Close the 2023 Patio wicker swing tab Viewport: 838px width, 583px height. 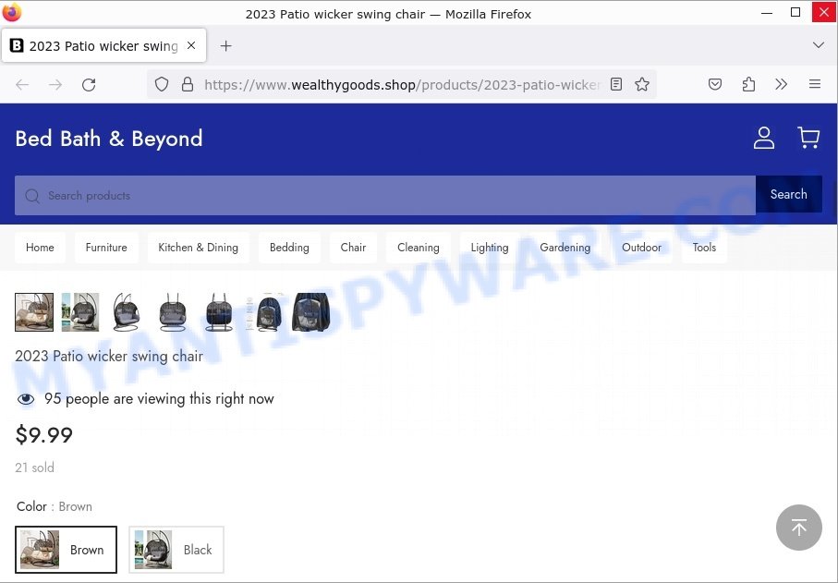[x=191, y=45]
